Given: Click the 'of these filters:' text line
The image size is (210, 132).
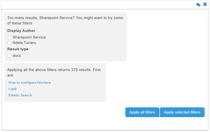Looking at the screenshot, I should 20,23.
